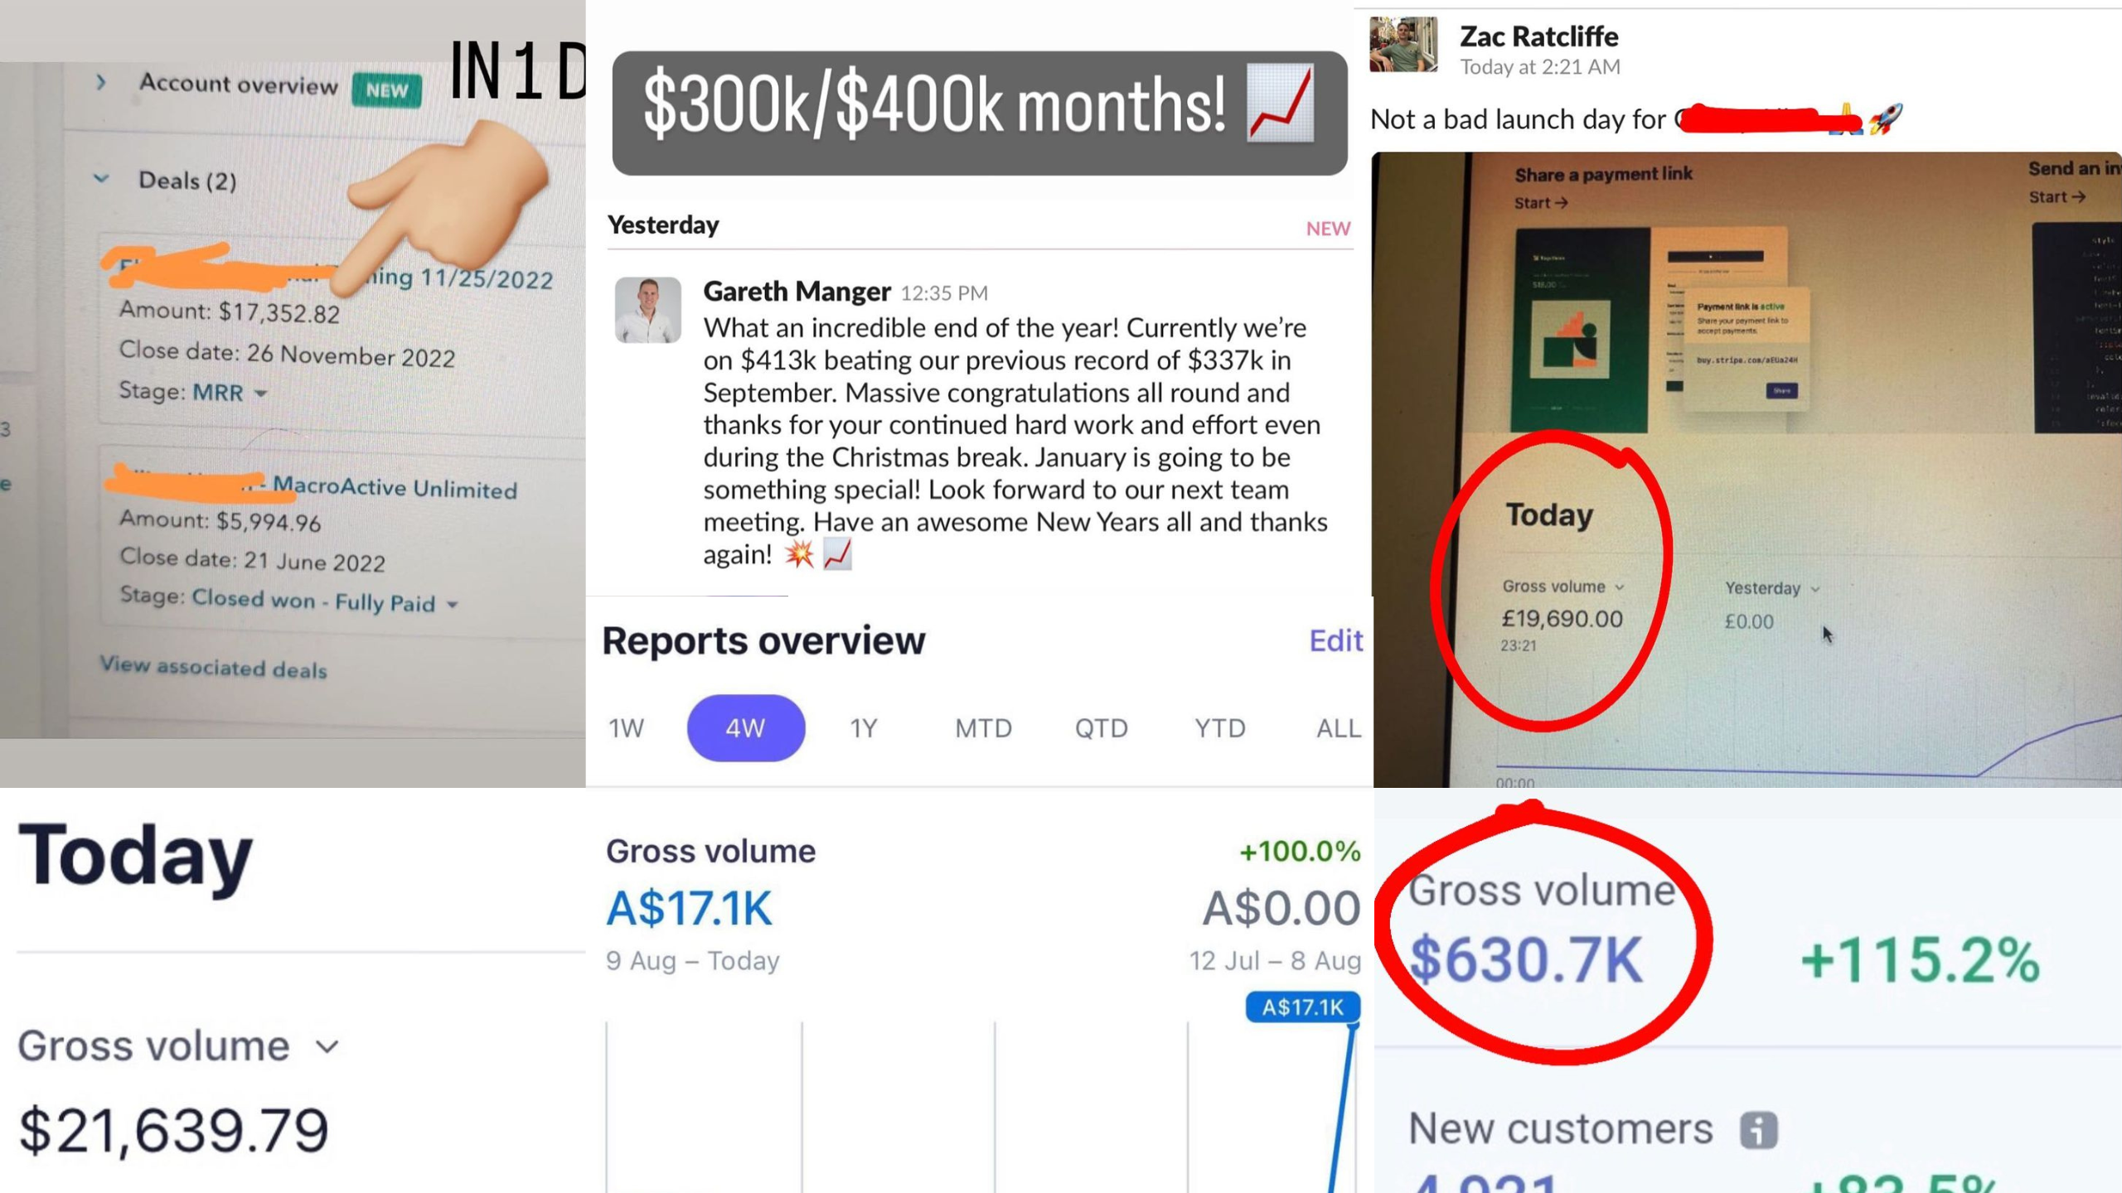Select the 4W time range
Screen dimensions: 2122x1193
click(x=745, y=728)
